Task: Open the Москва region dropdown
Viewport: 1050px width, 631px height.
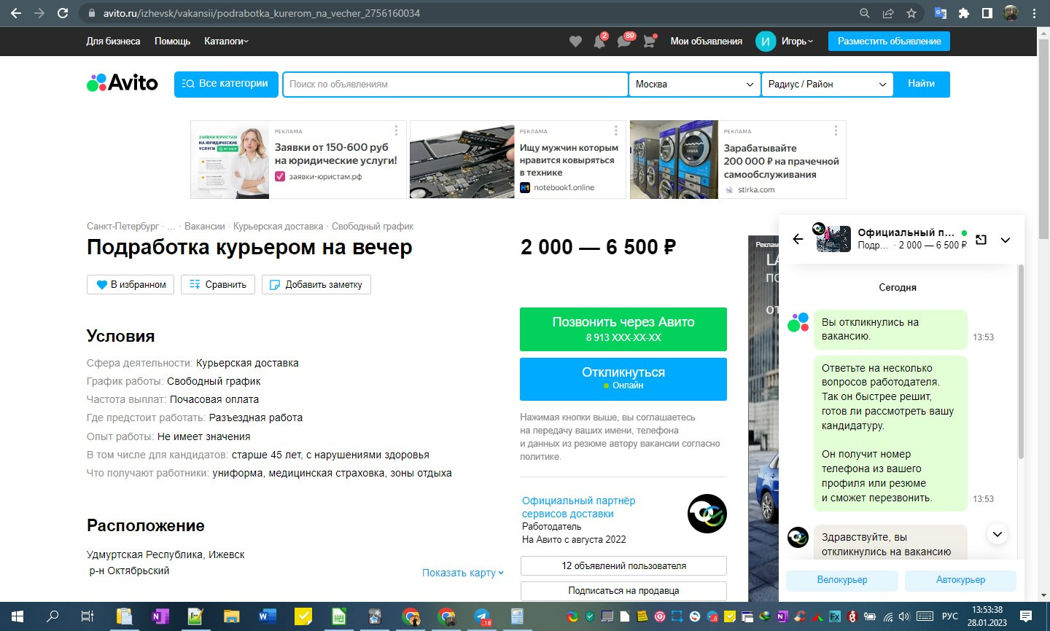Action: (694, 84)
